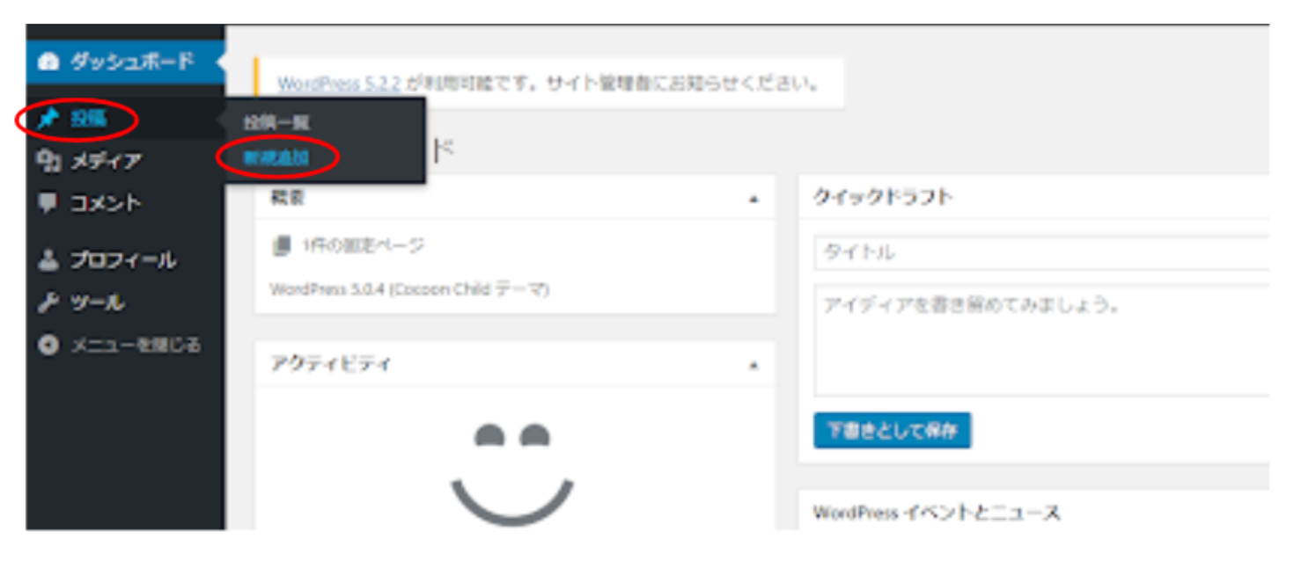Screen dimensions: 1294x561
Task: Click the draft content text area
Action: pos(1039,340)
